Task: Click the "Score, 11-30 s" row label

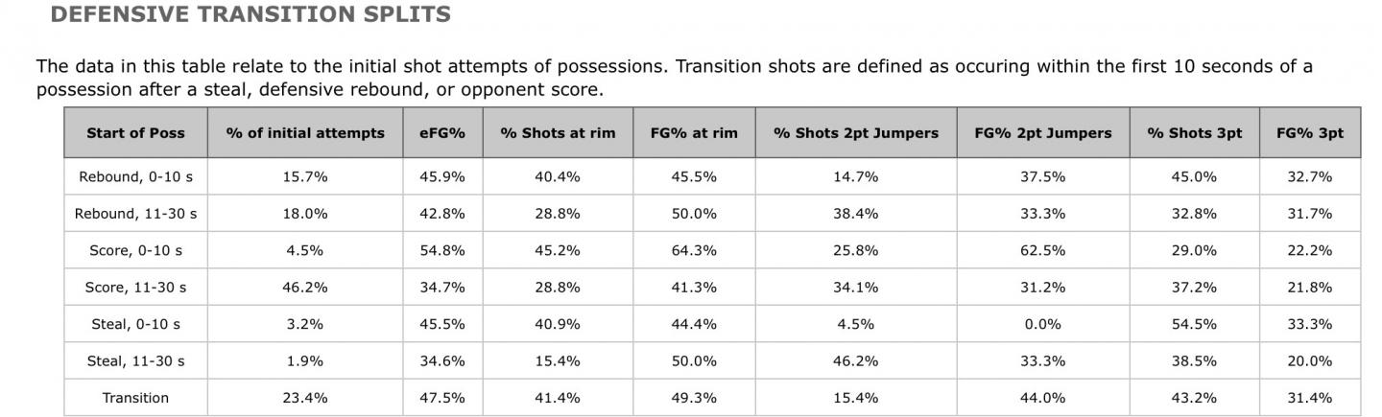Action: (x=135, y=288)
